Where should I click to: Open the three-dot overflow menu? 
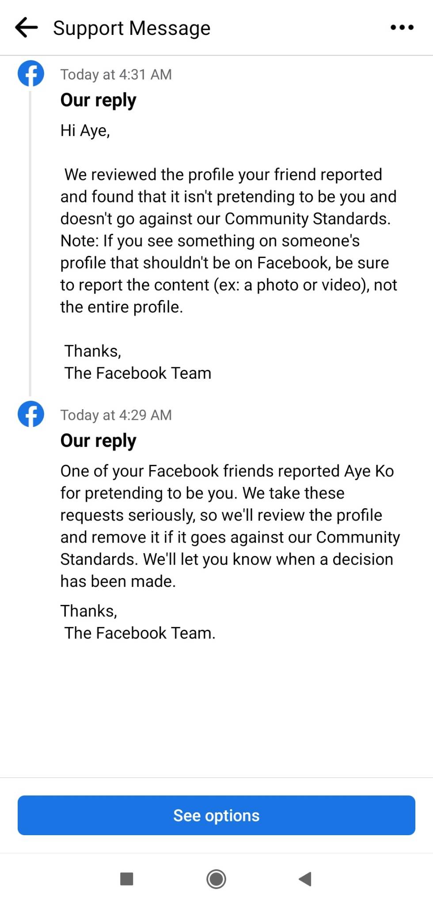tap(402, 27)
